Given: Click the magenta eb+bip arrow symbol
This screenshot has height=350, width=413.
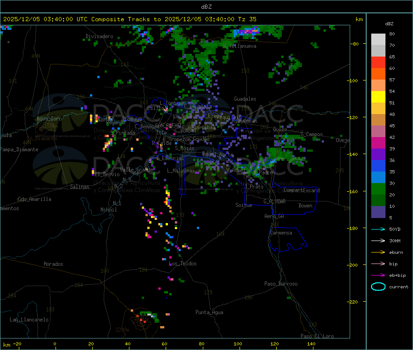Looking at the screenshot, I should pos(378,275).
